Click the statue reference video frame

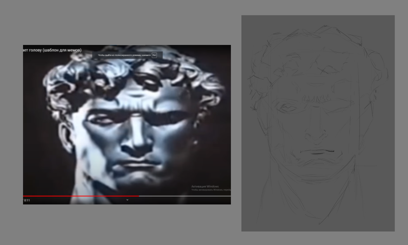127,125
